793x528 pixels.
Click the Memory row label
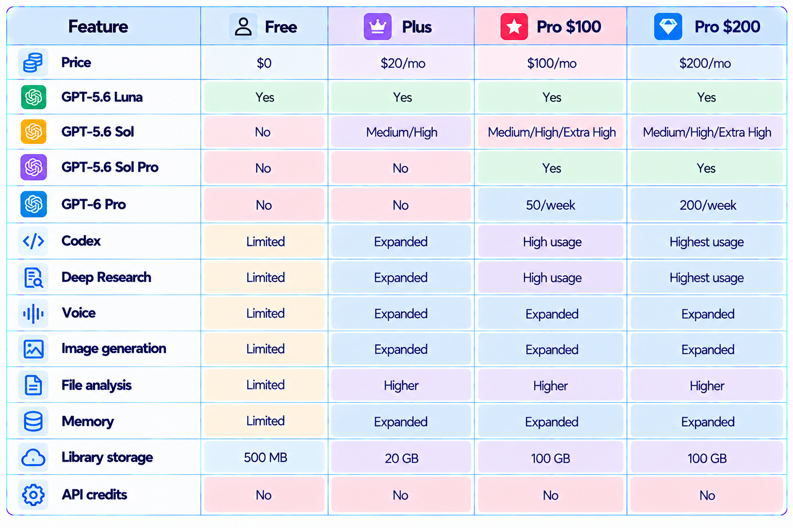[x=87, y=421]
